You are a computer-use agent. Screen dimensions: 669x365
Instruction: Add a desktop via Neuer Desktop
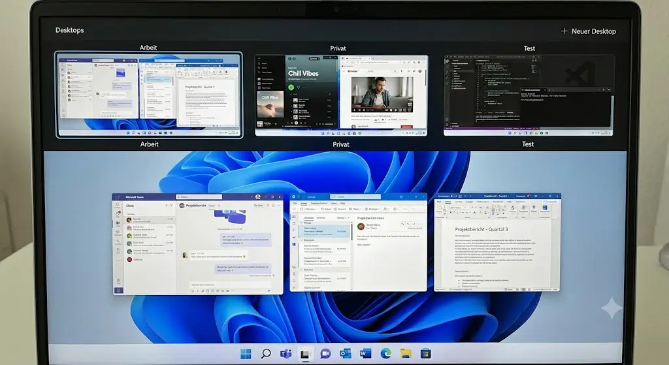coord(589,31)
